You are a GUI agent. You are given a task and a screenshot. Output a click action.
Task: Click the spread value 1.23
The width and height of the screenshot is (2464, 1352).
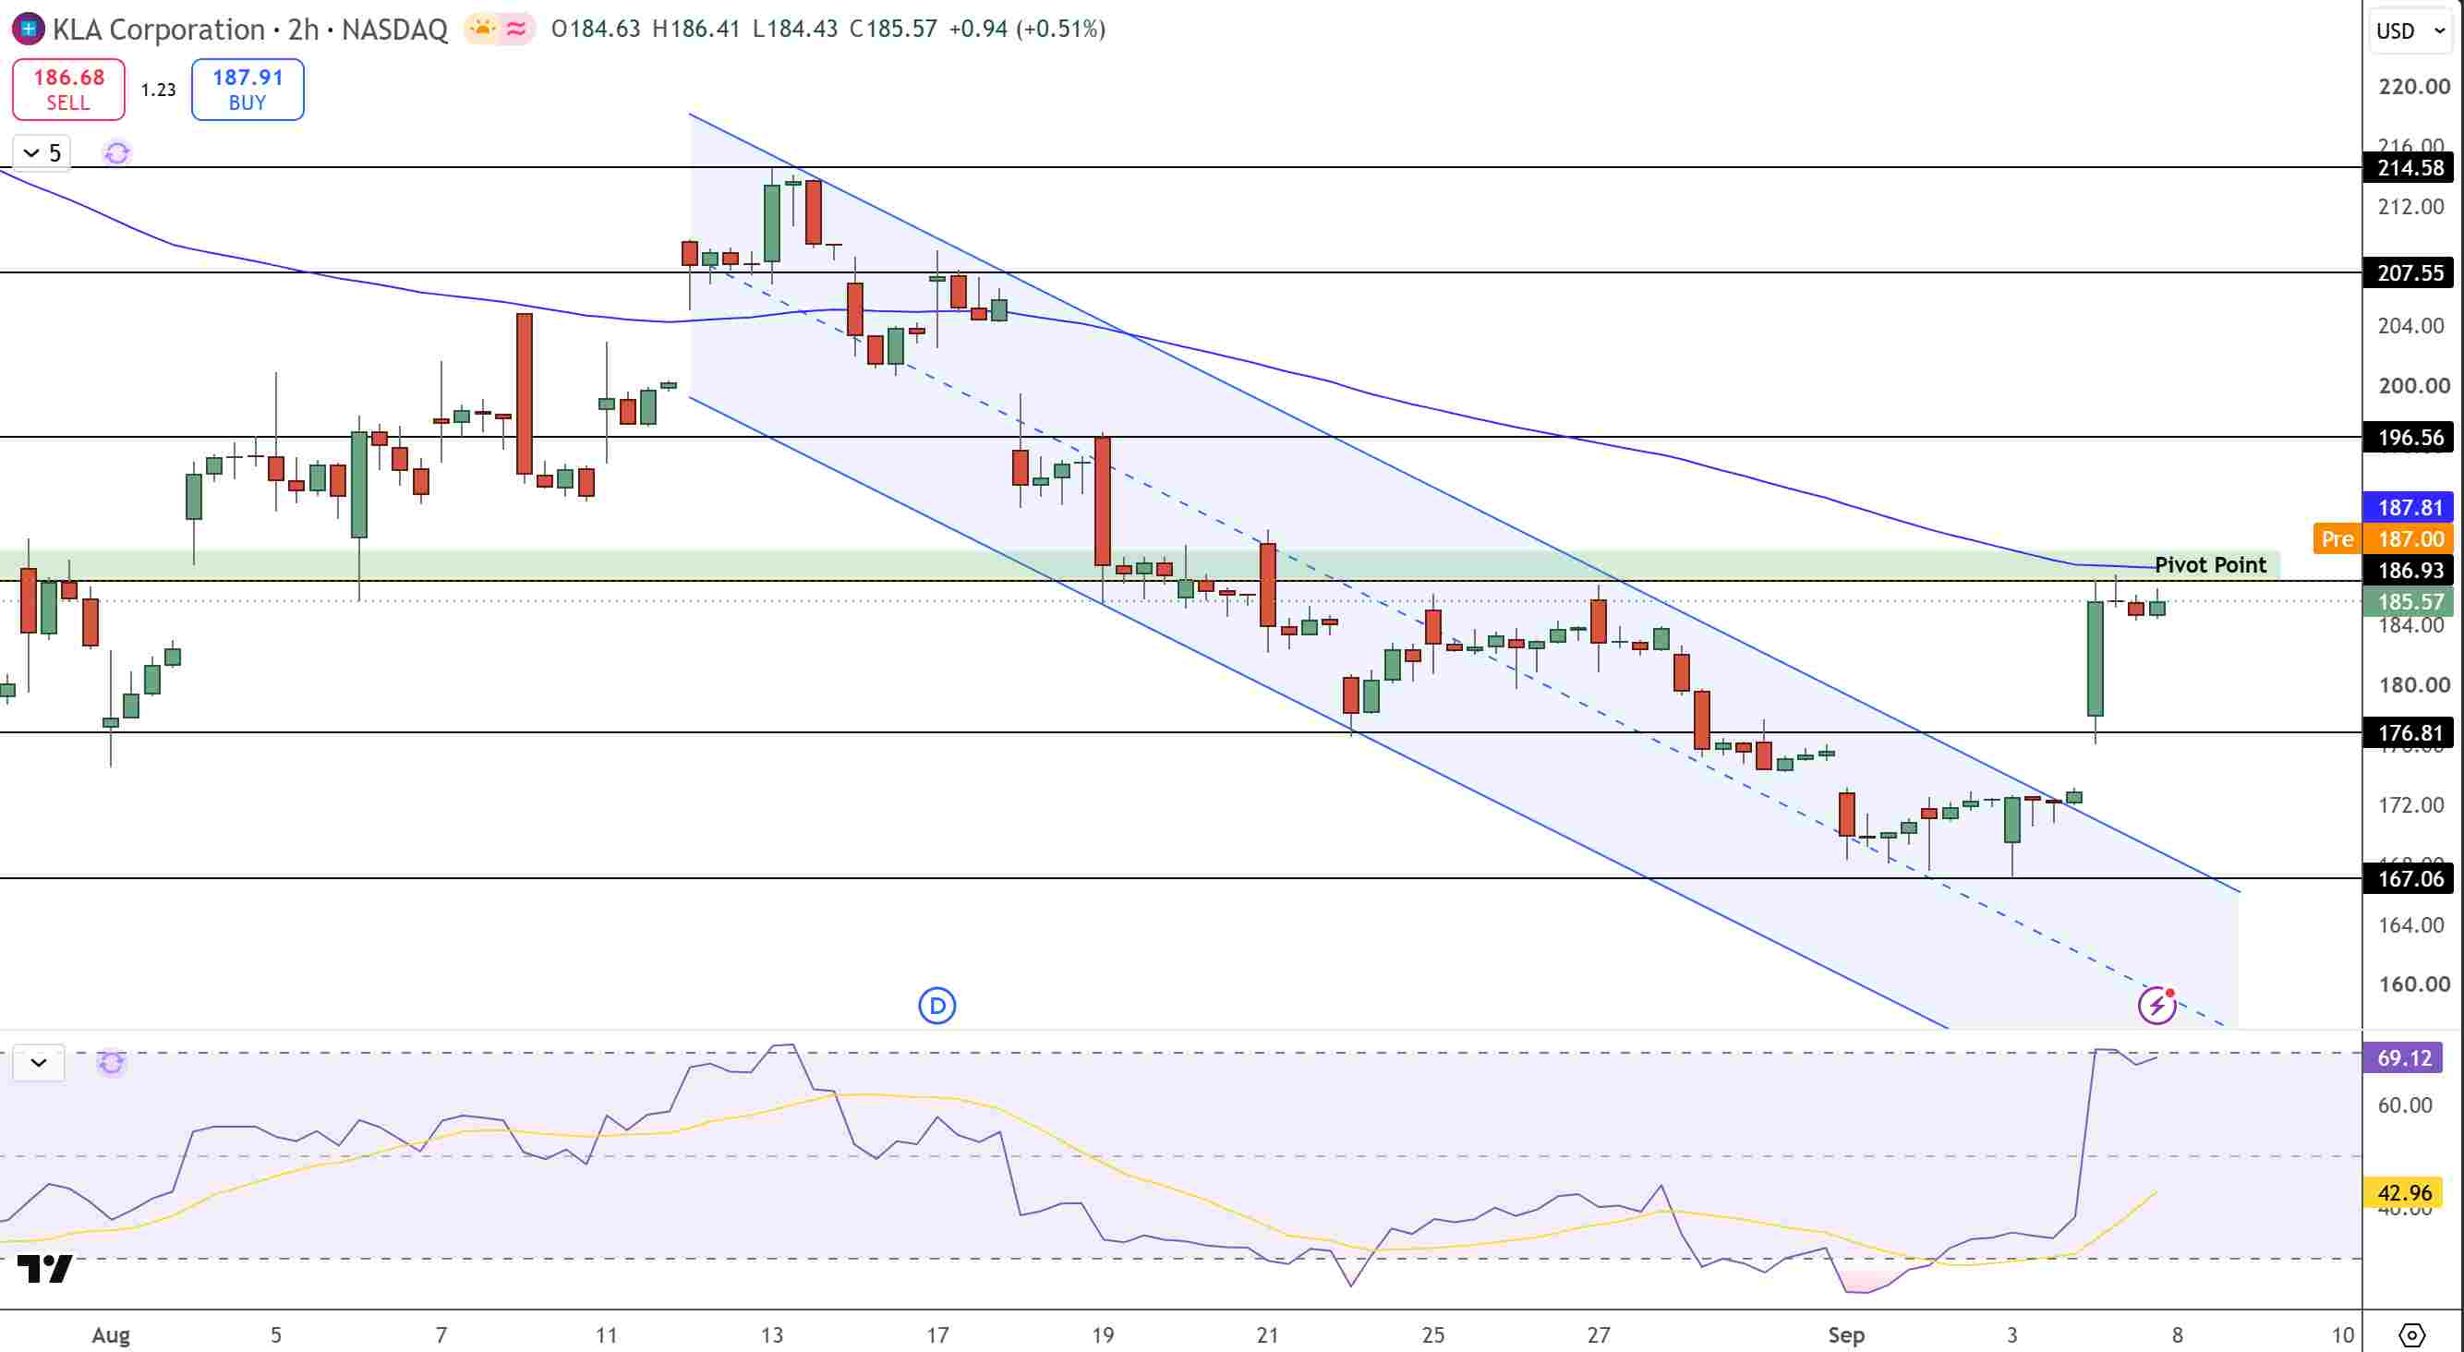point(158,90)
